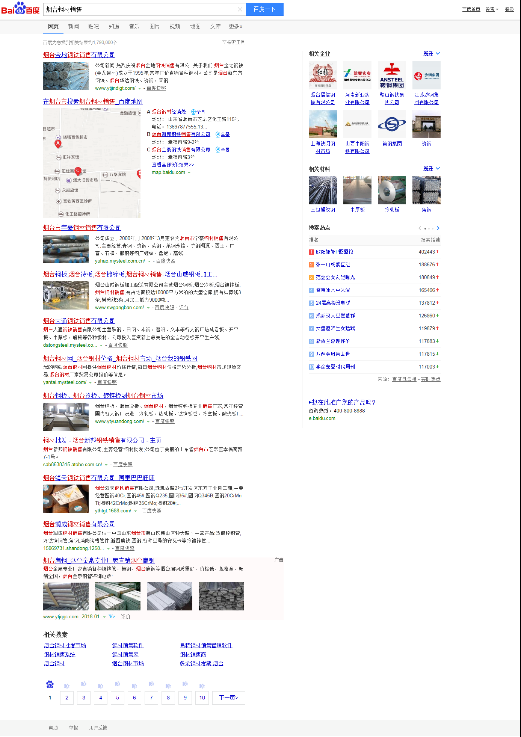The height and width of the screenshot is (737, 521).
Task: Open the 烟台金地钢铁销售有限公司 result link
Action: (79, 55)
